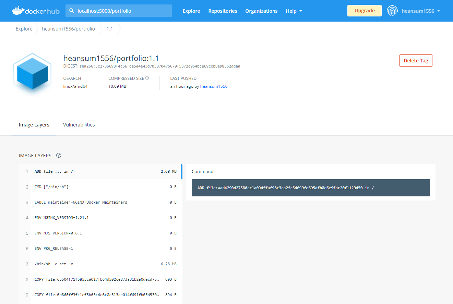The height and width of the screenshot is (304, 453).
Task: Select layer 4 ENV NGINX_VERSION=1.21.1
Action: pyautogui.click(x=100, y=218)
